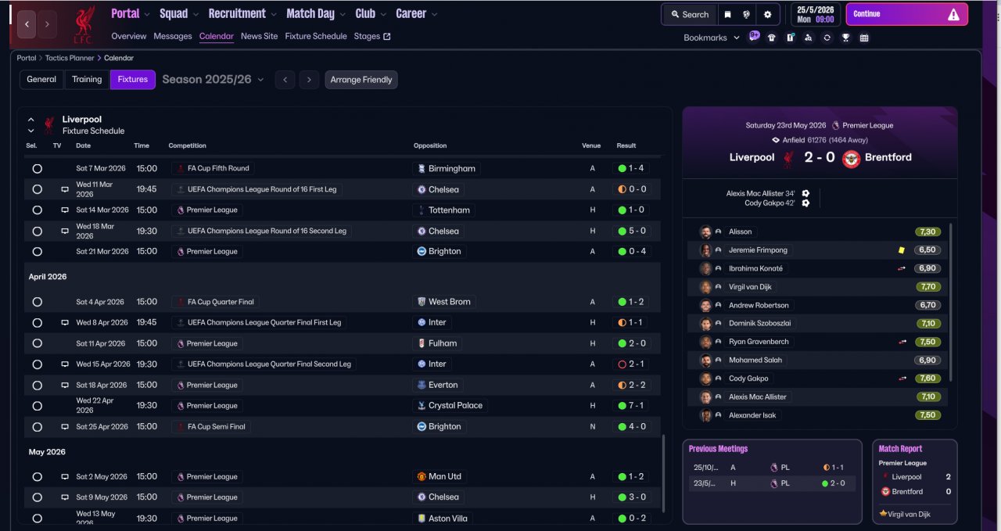Click Alisson's 7,30 rating badge
Viewport: 1001px width, 531px height.
pos(927,231)
